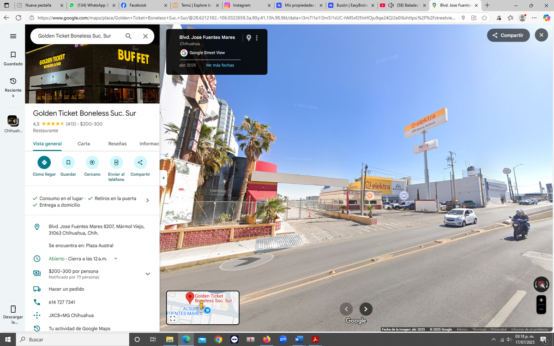
Task: Open the Windows Start menu
Action: click(x=7, y=340)
